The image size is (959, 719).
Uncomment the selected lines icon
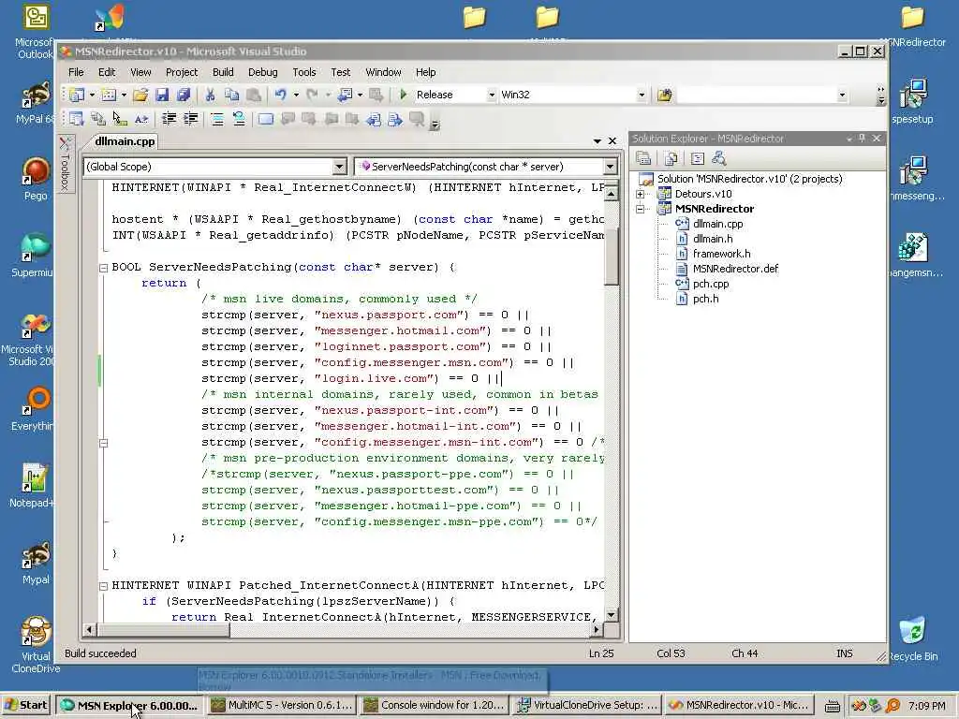click(x=239, y=119)
